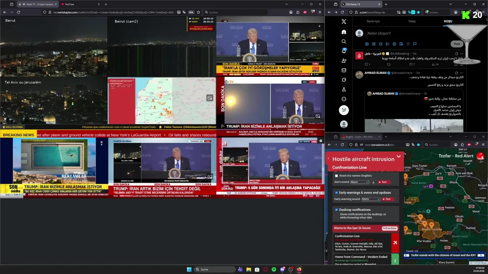This screenshot has height=274, width=488.
Task: Open Early warning sound dropdown
Action: (371, 199)
